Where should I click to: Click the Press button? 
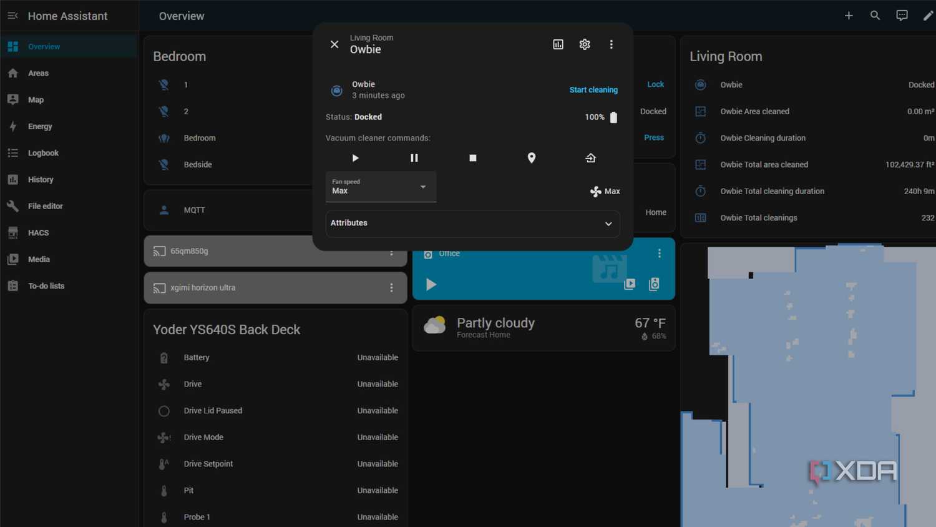click(x=654, y=137)
